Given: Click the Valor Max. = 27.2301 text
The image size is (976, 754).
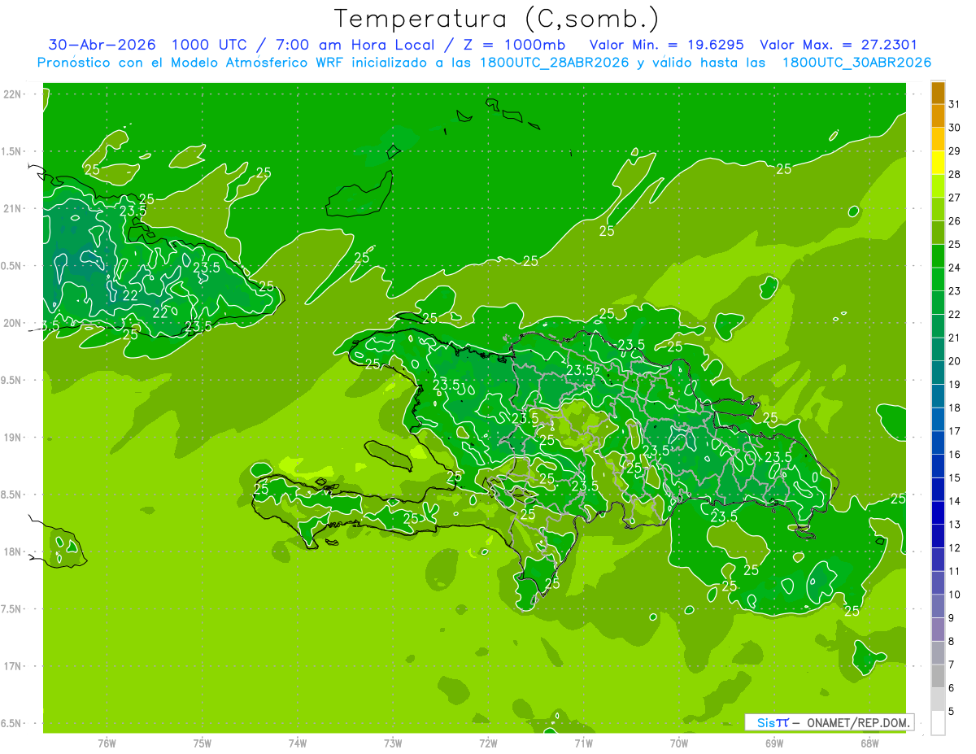Looking at the screenshot, I should 839,45.
